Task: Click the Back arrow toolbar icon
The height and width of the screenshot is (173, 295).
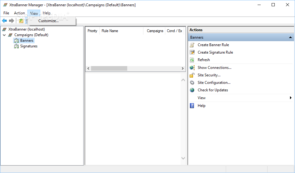Action: [4, 21]
